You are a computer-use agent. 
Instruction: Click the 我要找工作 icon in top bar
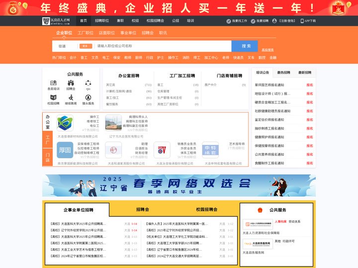click(x=229, y=21)
